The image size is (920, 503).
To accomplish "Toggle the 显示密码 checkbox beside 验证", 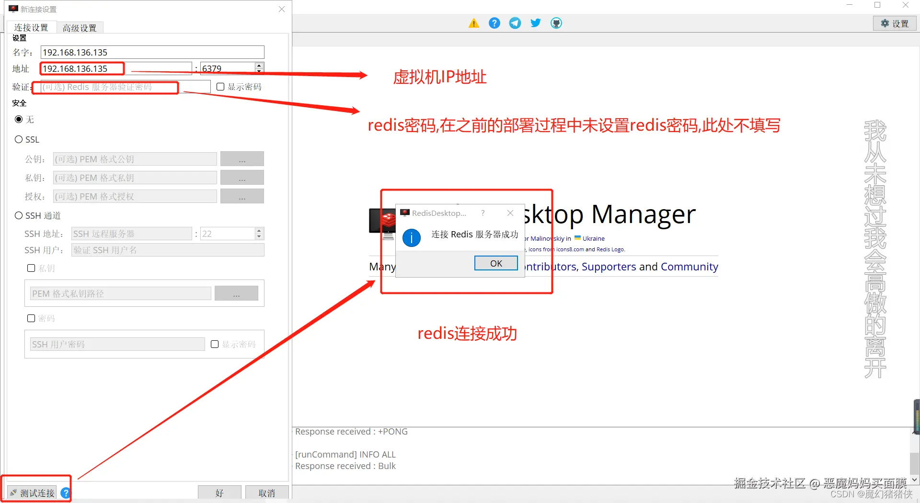I will coord(220,87).
